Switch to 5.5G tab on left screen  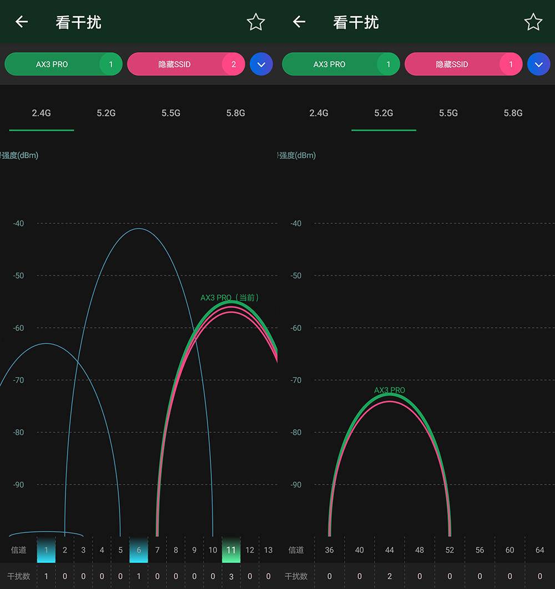pyautogui.click(x=171, y=113)
